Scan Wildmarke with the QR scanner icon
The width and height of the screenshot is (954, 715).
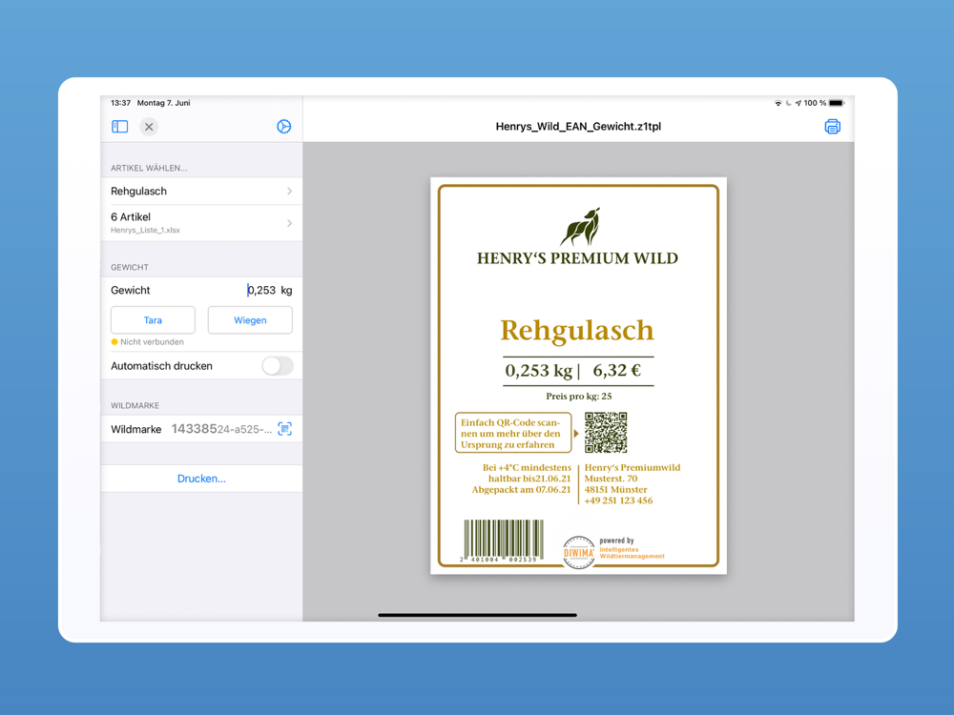point(284,429)
